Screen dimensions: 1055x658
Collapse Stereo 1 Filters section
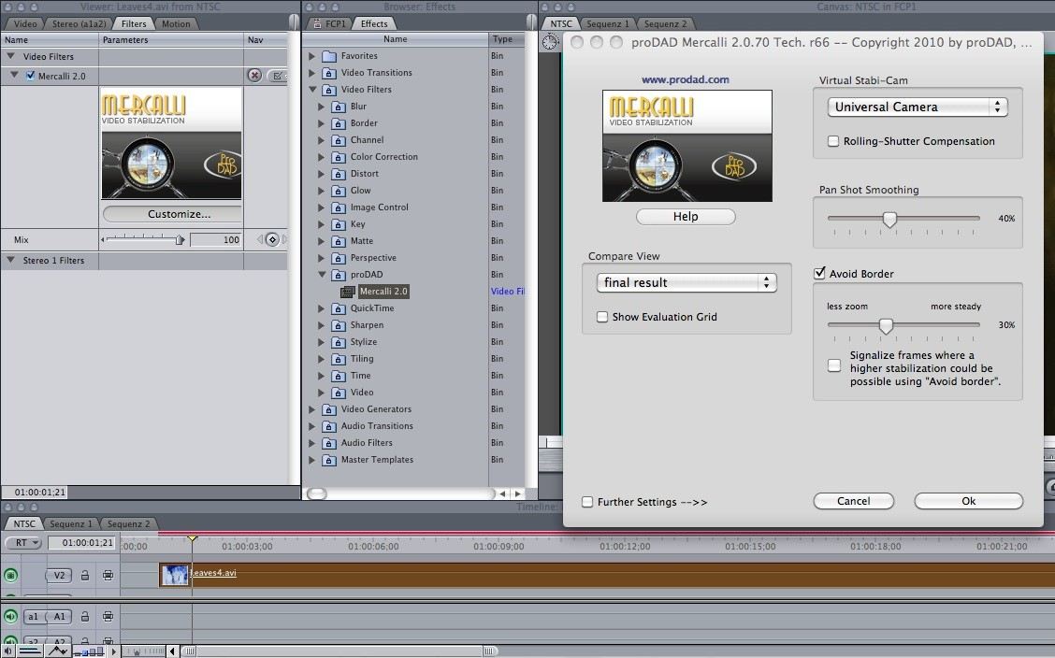[x=11, y=260]
